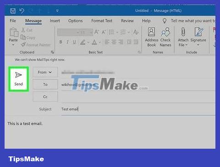Viewport: 220px width, 167px height.
Task: Expand the numbering style dropdown
Action: pos(129,32)
